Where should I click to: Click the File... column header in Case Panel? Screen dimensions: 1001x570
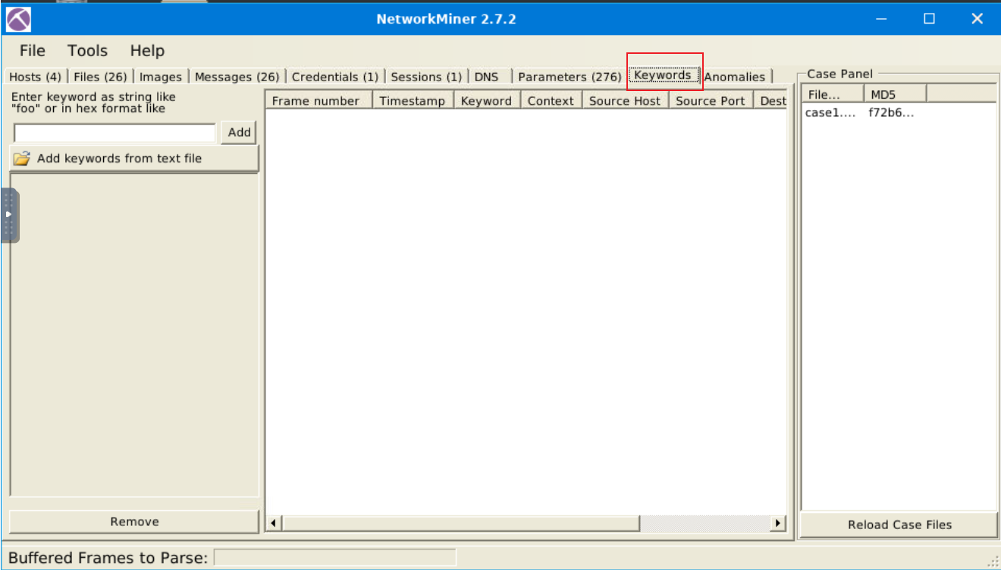(x=833, y=95)
